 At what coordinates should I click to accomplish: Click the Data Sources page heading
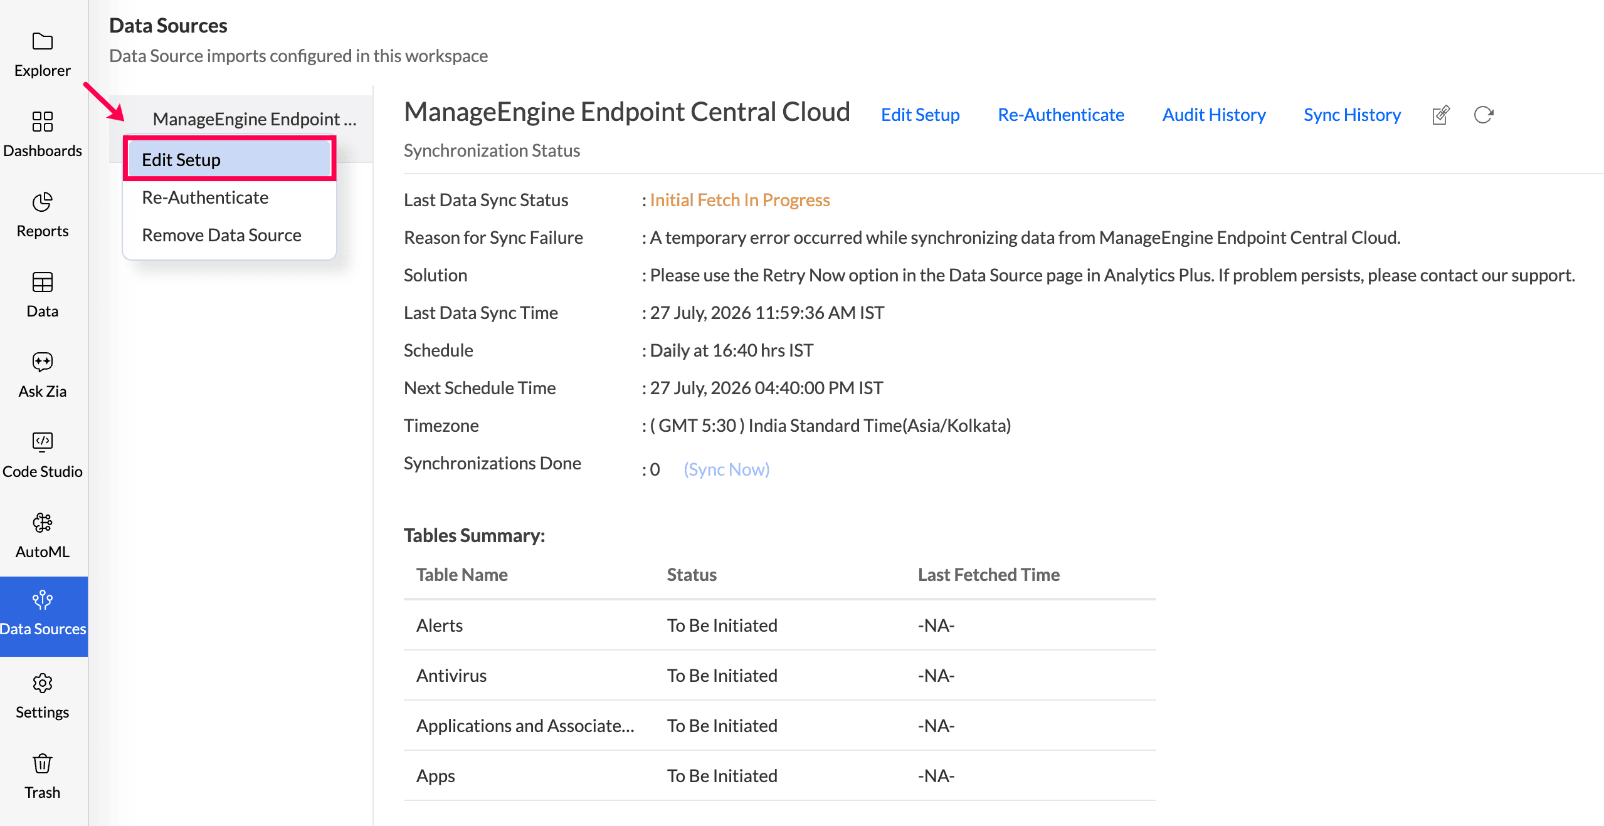pyautogui.click(x=168, y=26)
